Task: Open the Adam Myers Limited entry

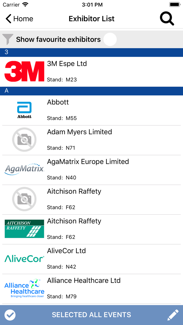Action: tap(79, 132)
